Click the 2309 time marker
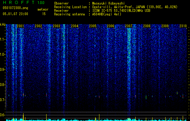The image size is (190, 121). click(165, 26)
